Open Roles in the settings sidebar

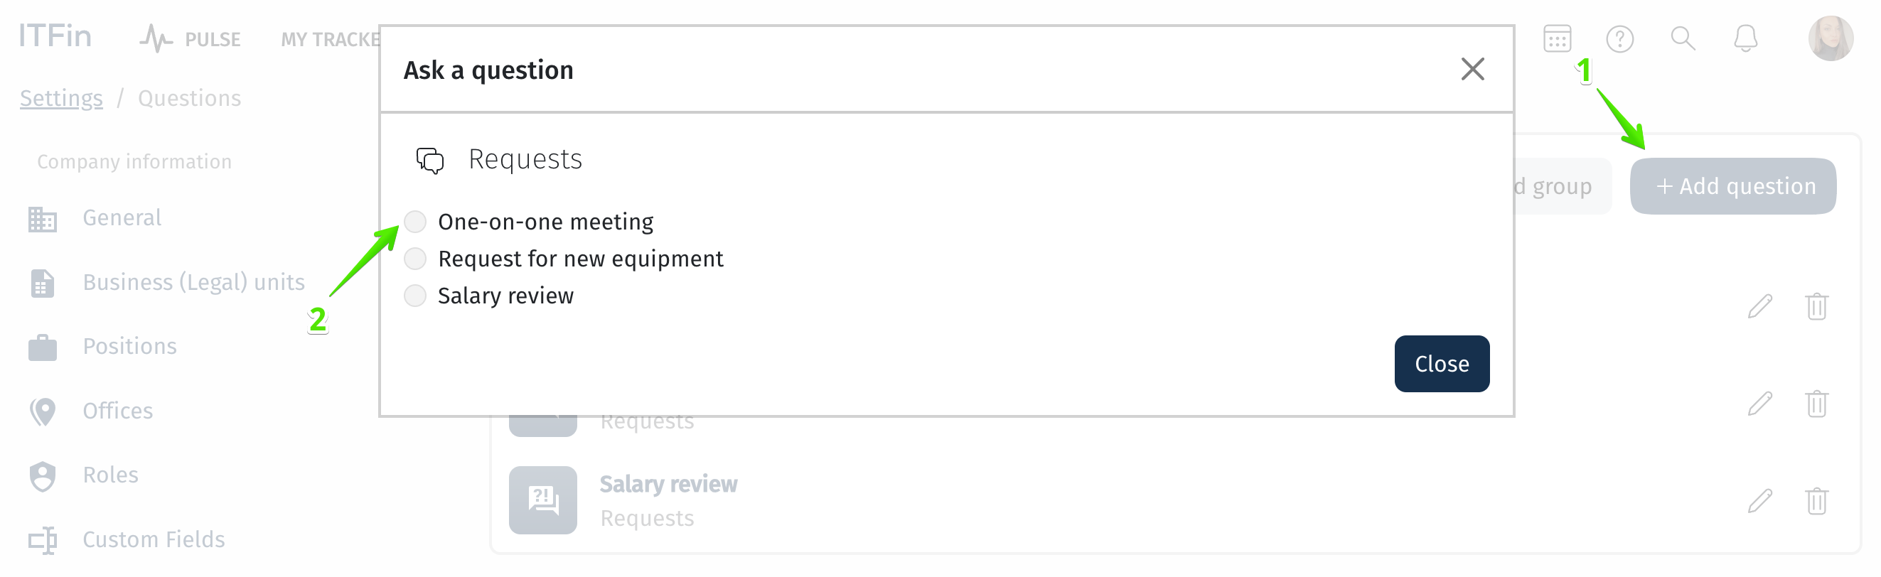(x=110, y=475)
